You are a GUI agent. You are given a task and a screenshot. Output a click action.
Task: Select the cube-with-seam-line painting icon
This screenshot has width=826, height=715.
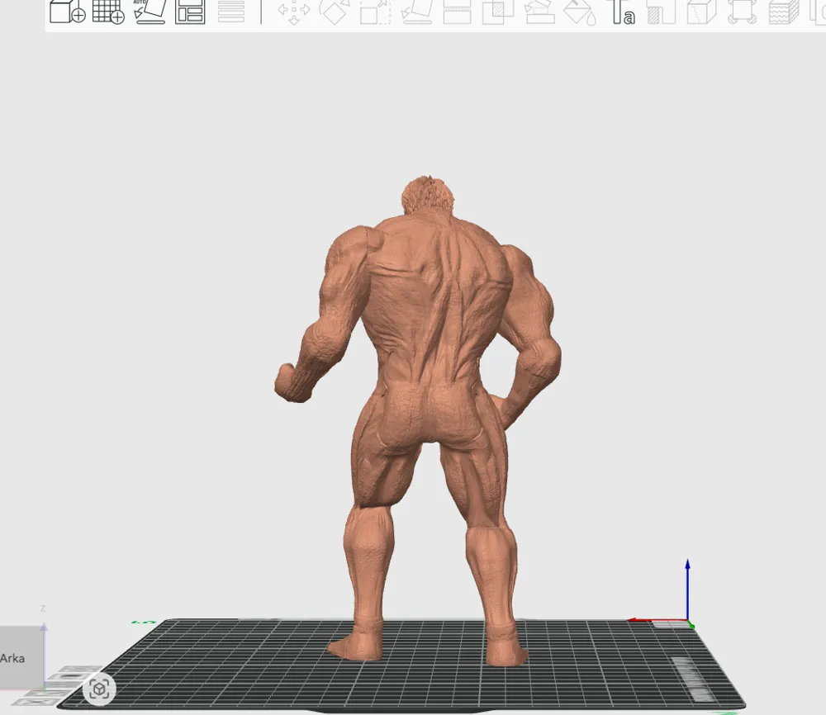point(701,12)
